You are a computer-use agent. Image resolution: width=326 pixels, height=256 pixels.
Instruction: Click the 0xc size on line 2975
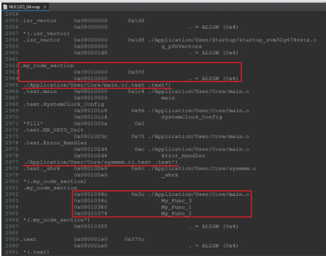[139, 149]
